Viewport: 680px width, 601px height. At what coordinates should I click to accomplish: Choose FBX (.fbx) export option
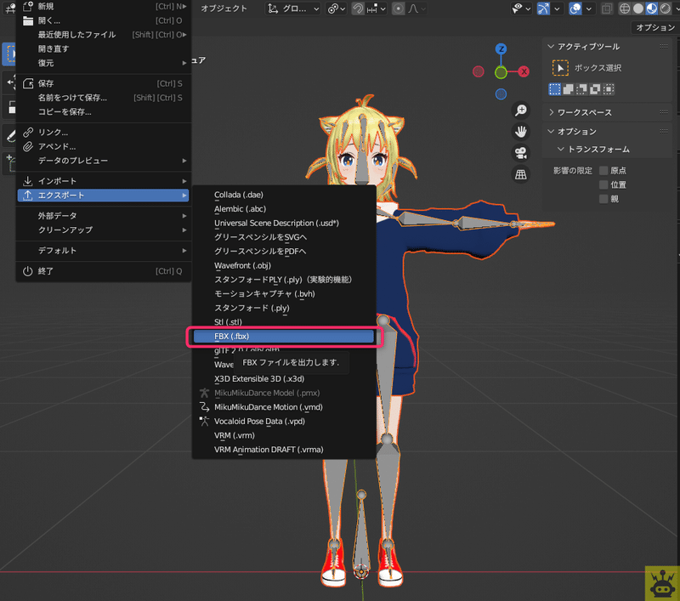click(x=284, y=337)
